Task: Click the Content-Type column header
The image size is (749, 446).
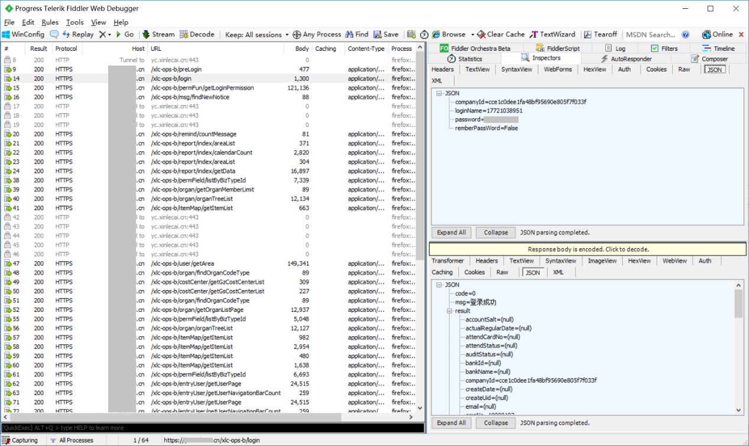Action: (366, 48)
